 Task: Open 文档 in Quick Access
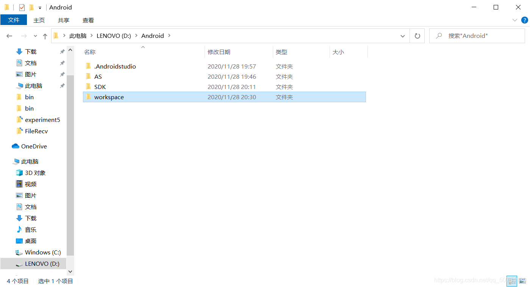(31, 63)
